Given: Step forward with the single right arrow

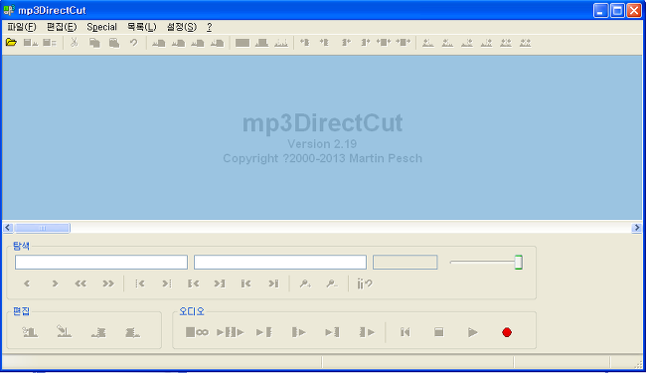Looking at the screenshot, I should pyautogui.click(x=55, y=283).
